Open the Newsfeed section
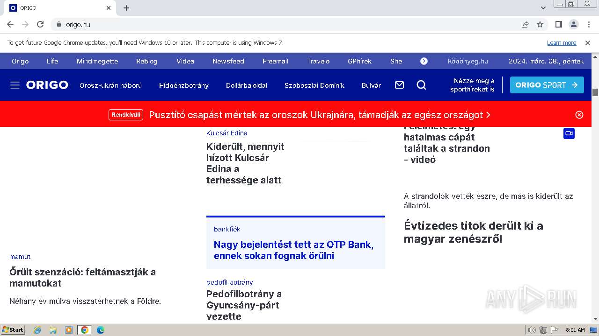 point(228,61)
